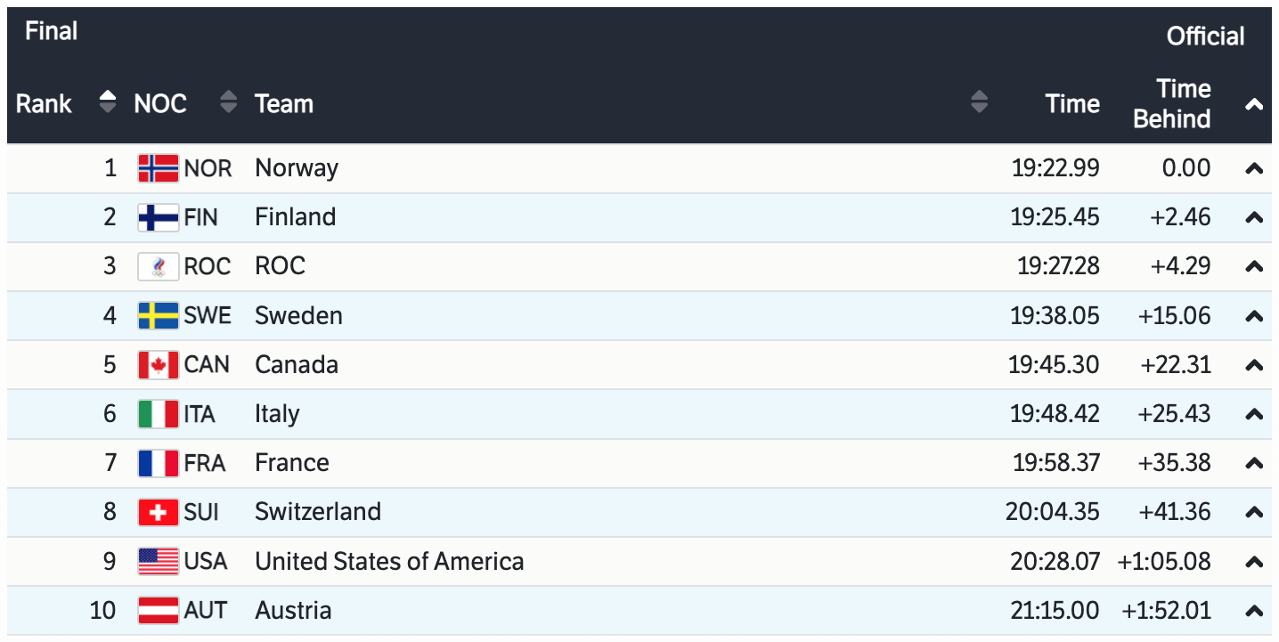The height and width of the screenshot is (642, 1279).
Task: Collapse all rows with header chevron
Action: 1254,104
